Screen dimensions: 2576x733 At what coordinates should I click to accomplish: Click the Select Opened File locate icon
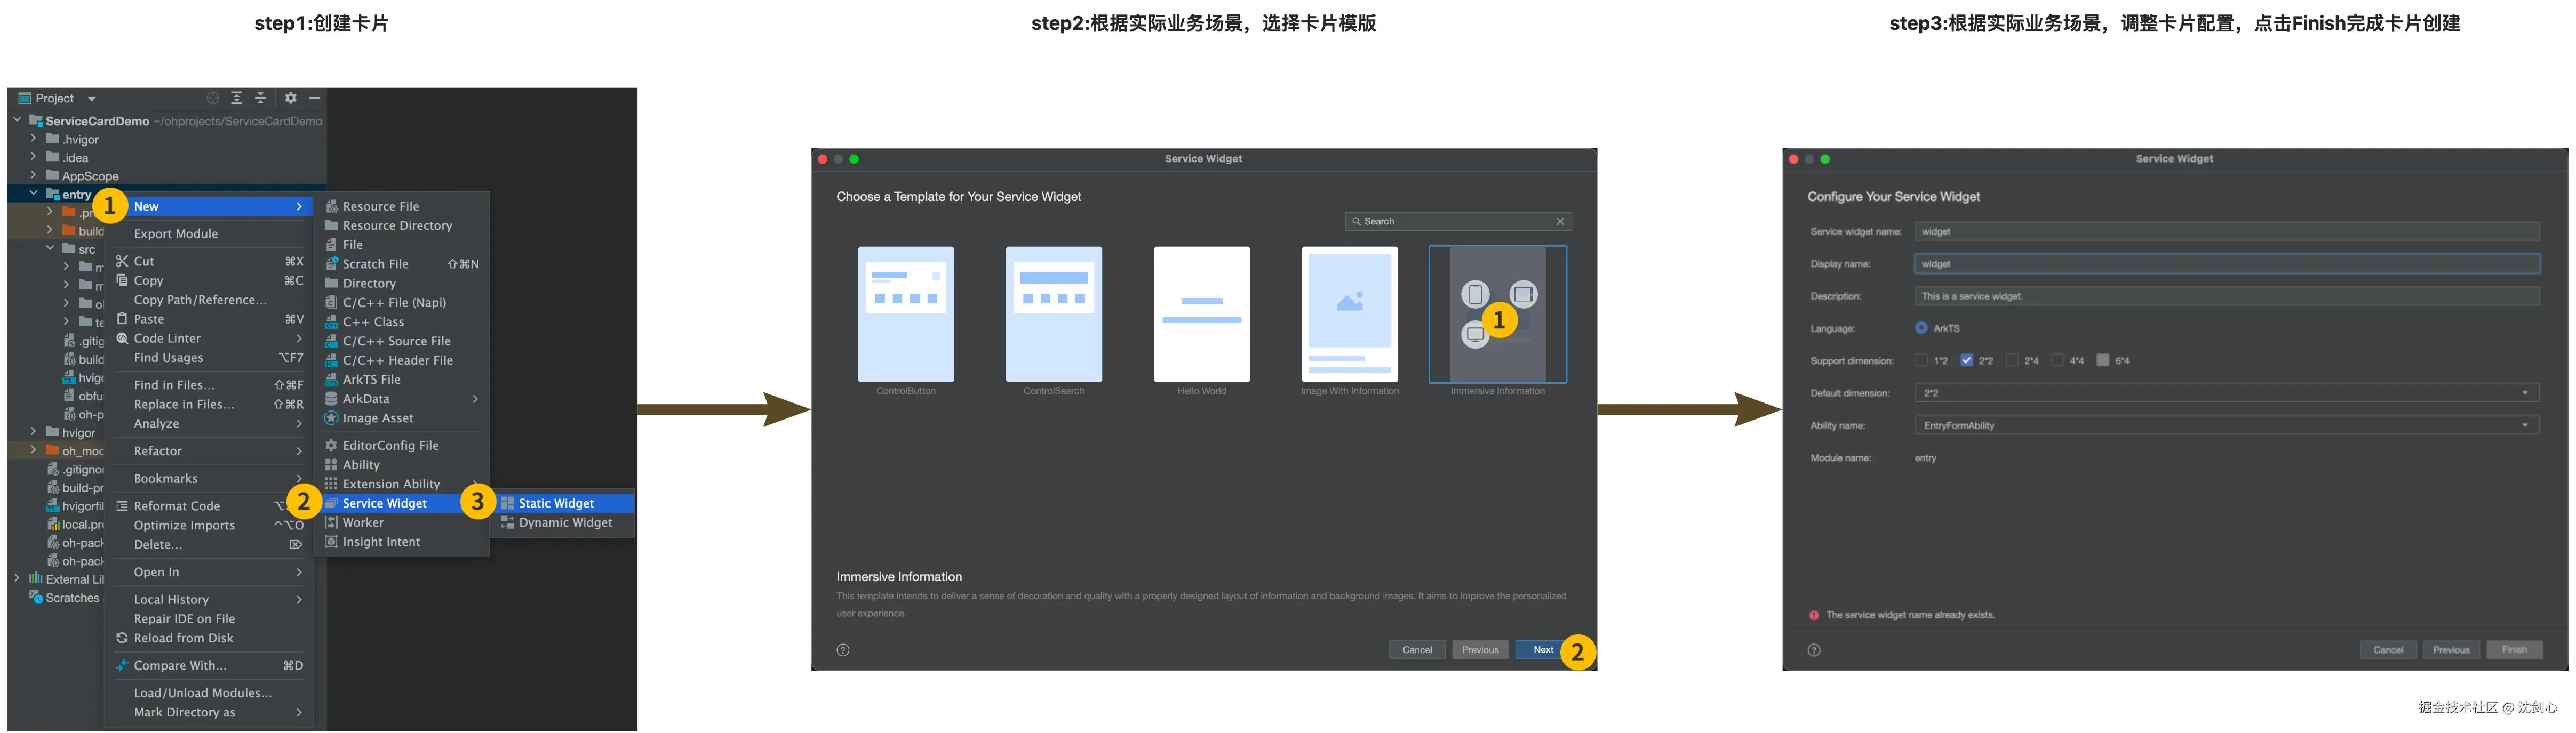click(x=213, y=98)
